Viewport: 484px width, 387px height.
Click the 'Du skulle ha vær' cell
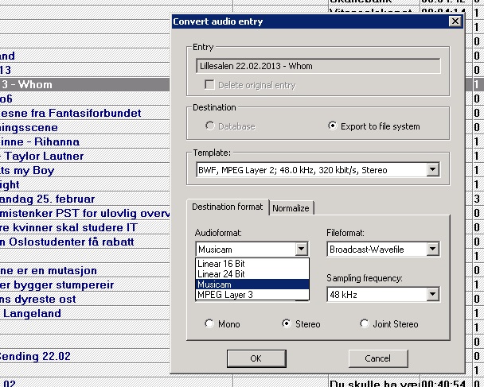click(x=374, y=384)
